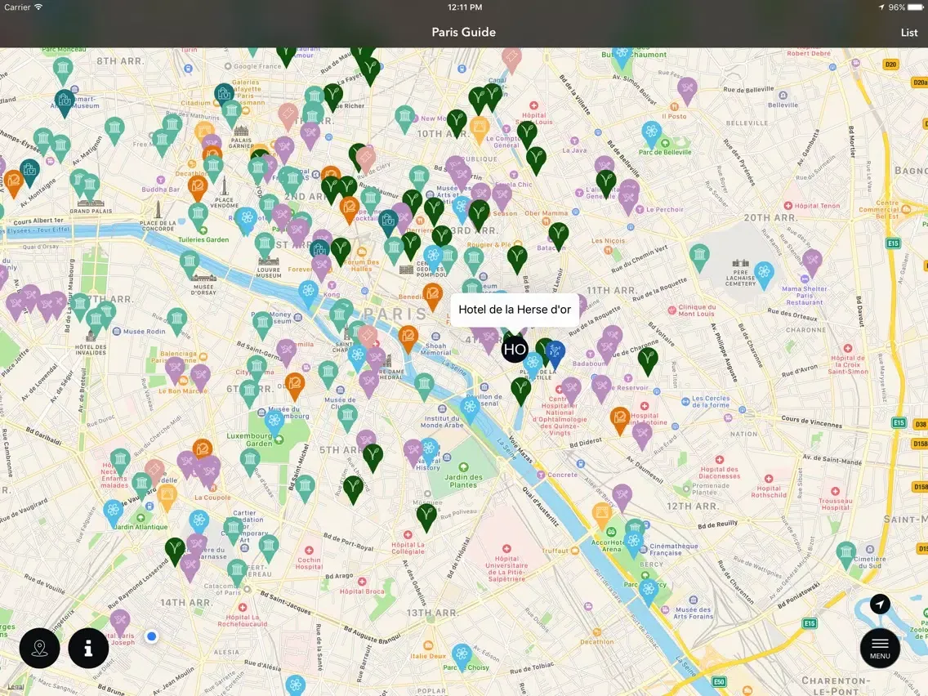Select purple pin at Hôpital Paris Saint Joseph
This screenshot has width=928, height=696.
coord(120,621)
